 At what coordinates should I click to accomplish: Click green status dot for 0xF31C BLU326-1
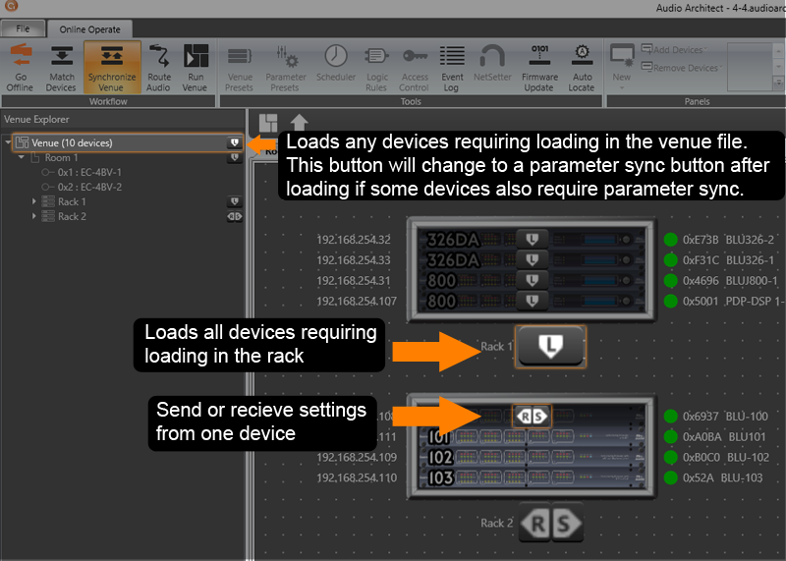point(670,260)
